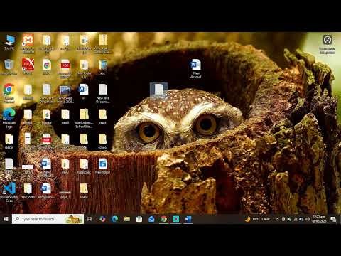Screen dimensions: 341x256
Task: Open the This PC desktop icon
Action: click(9, 42)
